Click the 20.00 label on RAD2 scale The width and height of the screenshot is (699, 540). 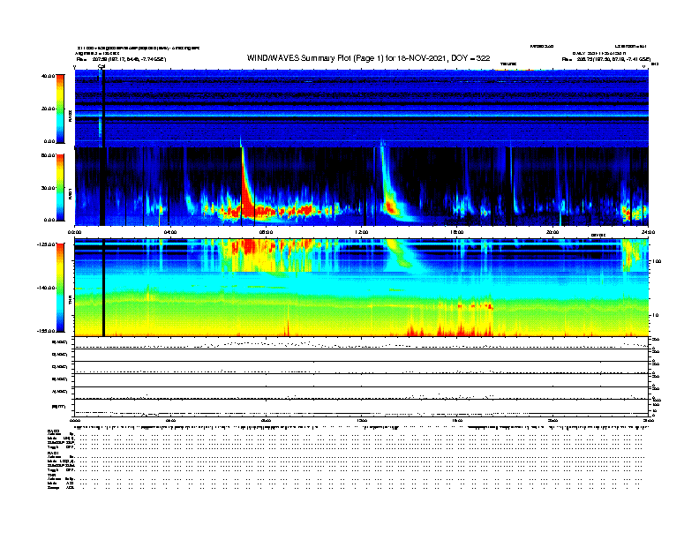click(49, 109)
